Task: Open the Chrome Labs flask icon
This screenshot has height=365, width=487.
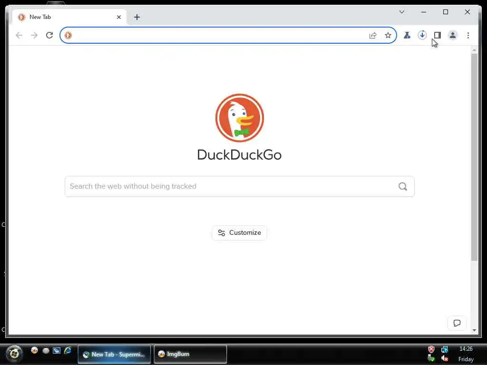Action: 407,35
